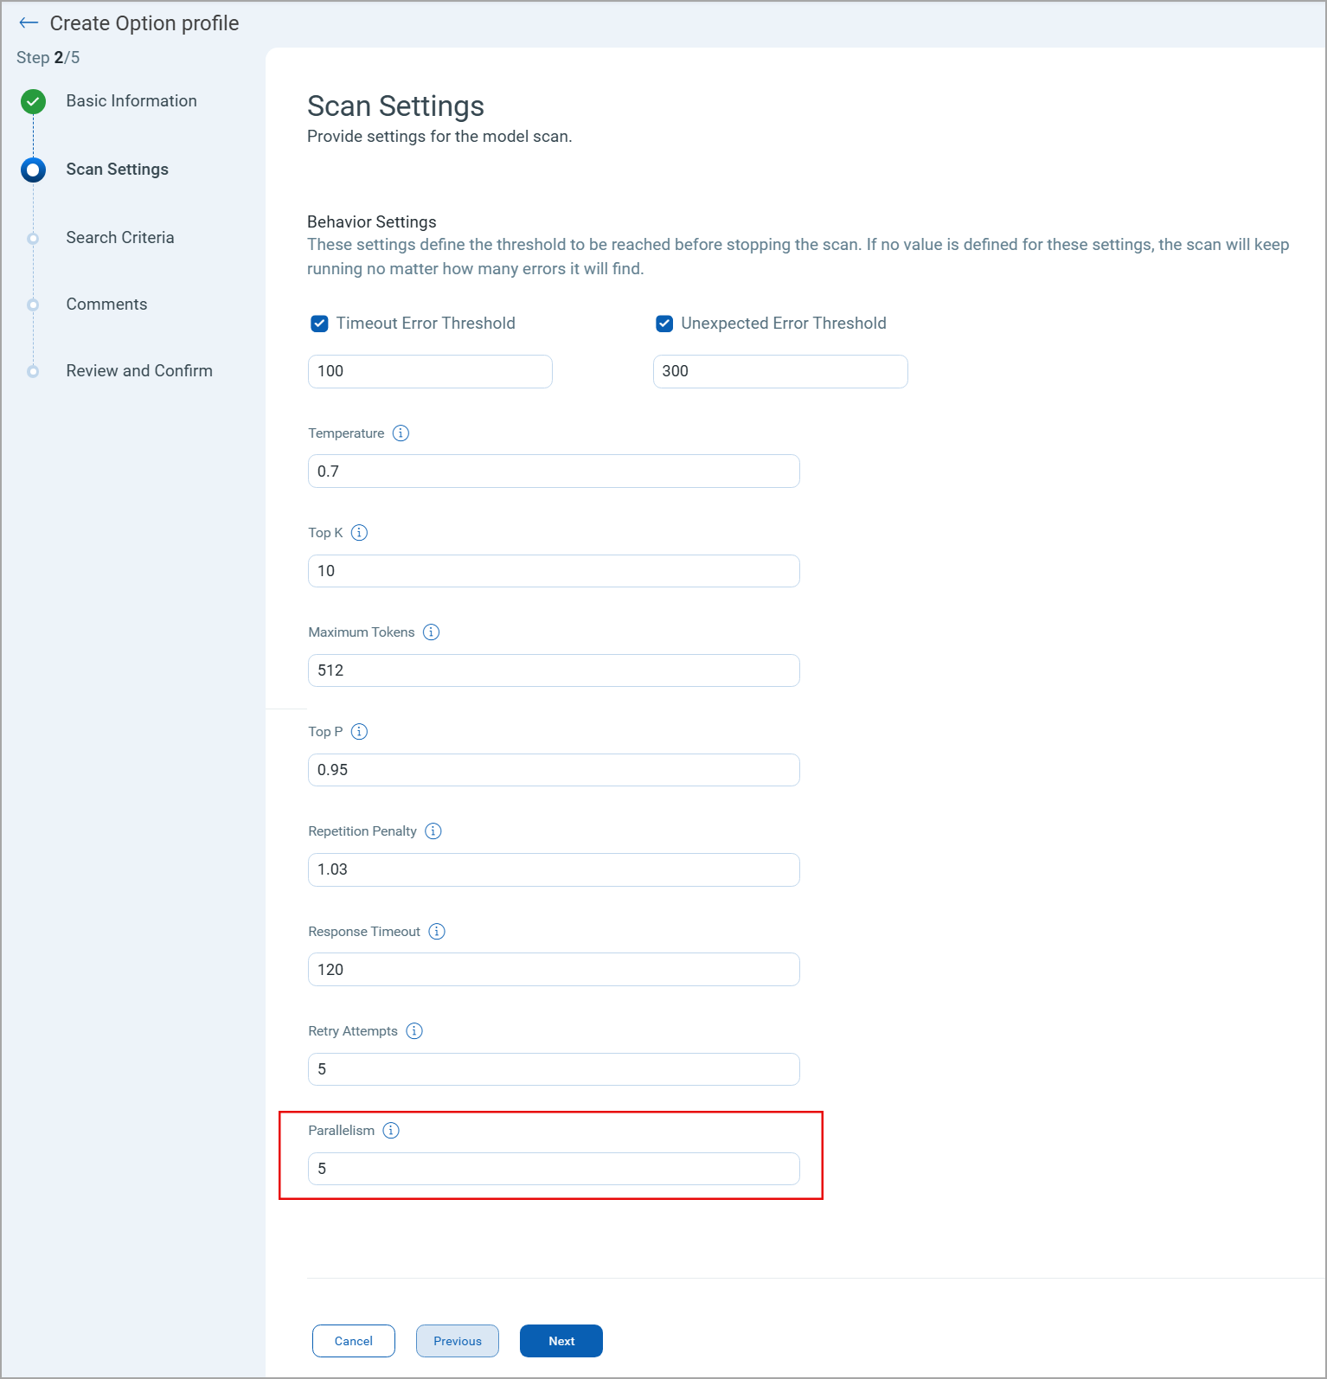
Task: Go to the Basic Information step
Action: [x=131, y=101]
